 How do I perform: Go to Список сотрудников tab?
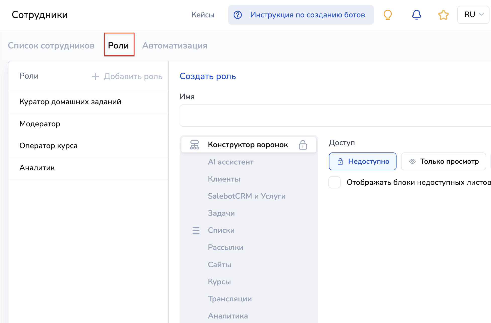(51, 45)
